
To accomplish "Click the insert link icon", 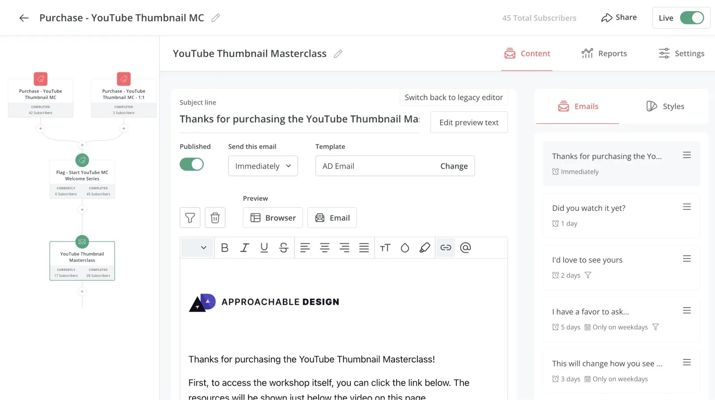I will pos(446,248).
